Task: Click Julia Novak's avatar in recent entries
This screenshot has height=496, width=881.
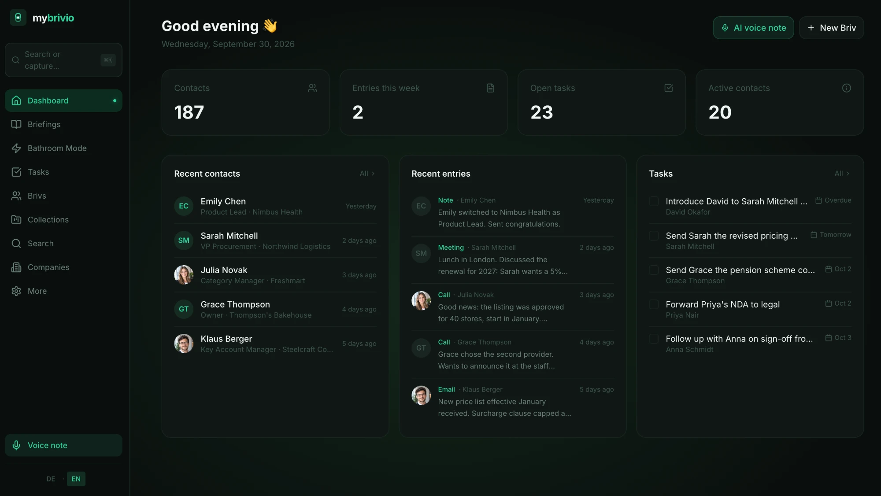Action: [x=421, y=301]
